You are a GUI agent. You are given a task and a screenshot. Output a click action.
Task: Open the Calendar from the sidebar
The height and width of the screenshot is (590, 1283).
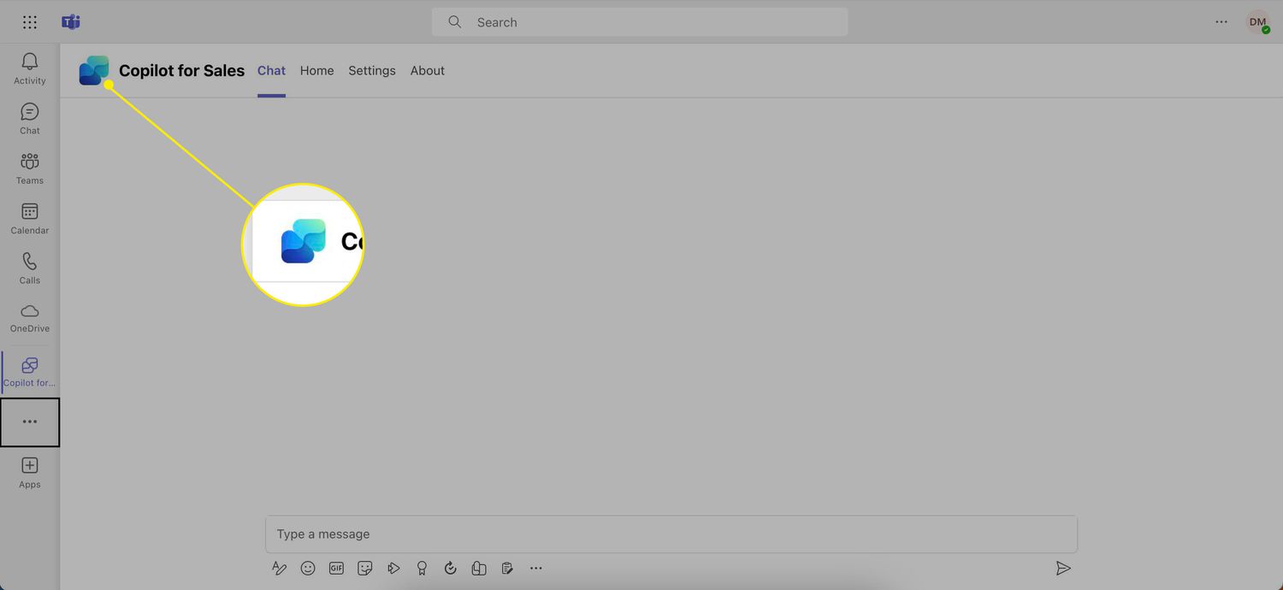point(30,218)
